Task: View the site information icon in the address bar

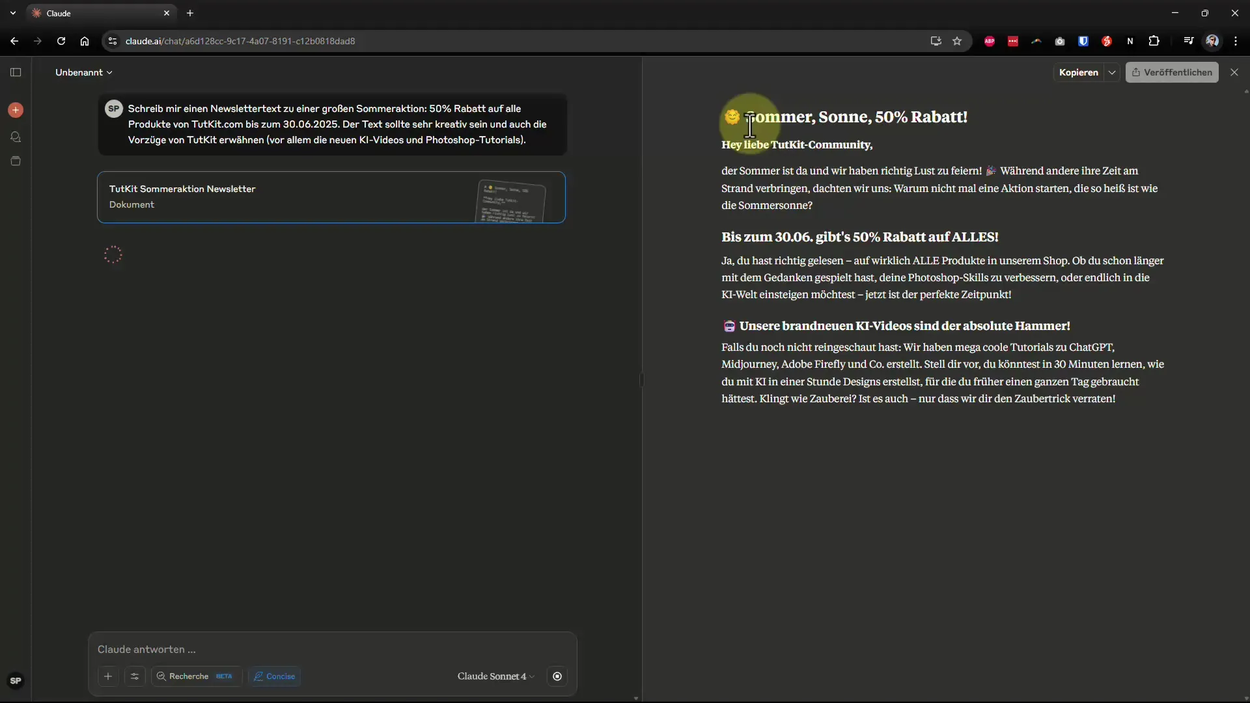Action: (x=113, y=41)
